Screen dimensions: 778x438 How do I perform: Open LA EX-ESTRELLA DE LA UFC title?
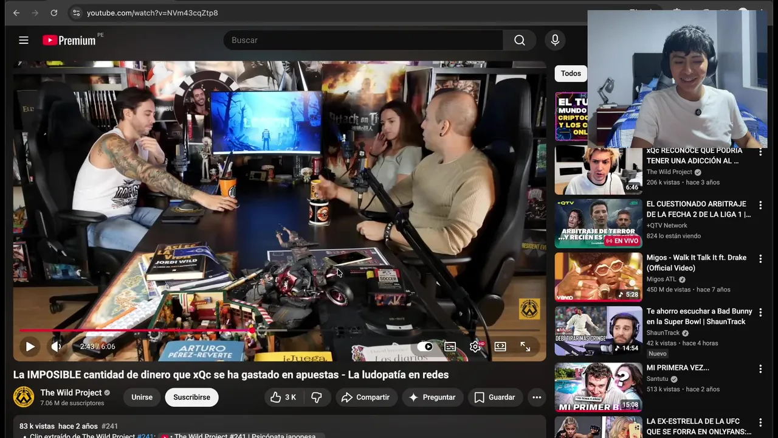699,426
